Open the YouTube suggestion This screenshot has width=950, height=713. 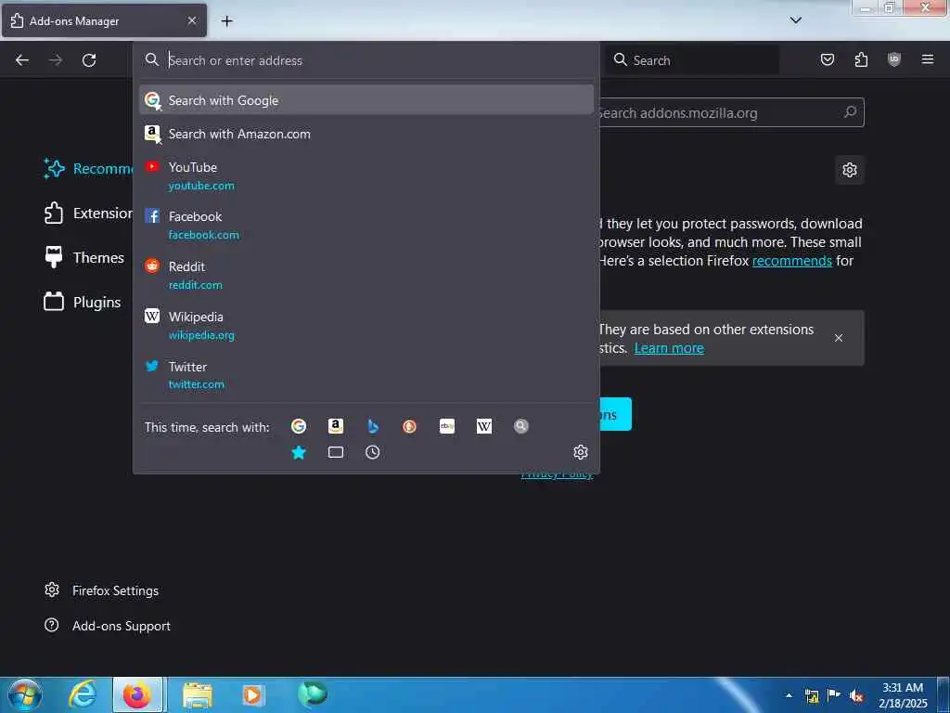coord(366,175)
